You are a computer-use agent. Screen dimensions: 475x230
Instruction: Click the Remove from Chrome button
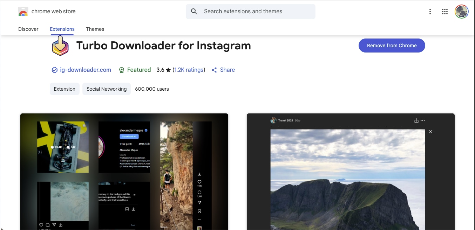[x=392, y=46]
